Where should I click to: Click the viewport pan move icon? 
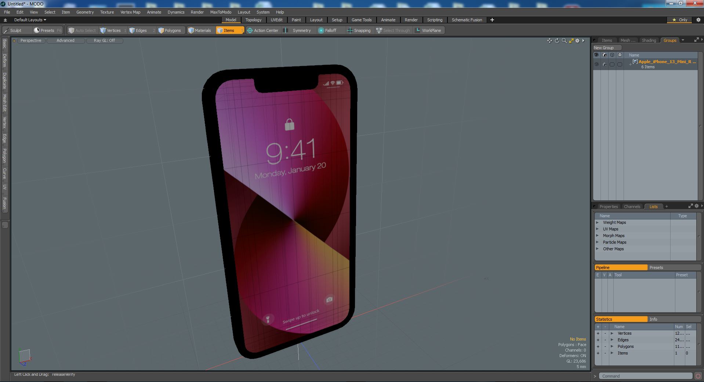549,41
